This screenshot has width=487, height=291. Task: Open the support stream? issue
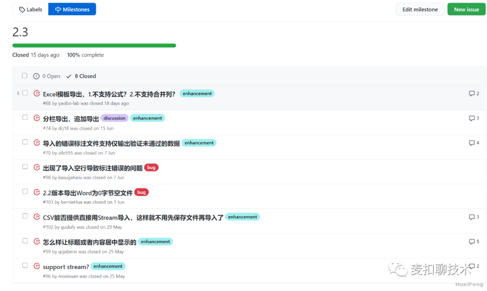66,267
